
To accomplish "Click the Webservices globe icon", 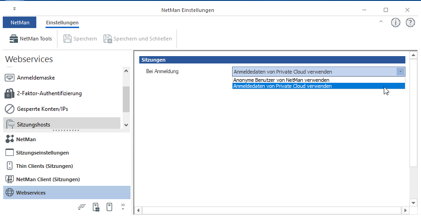I will [10, 192].
